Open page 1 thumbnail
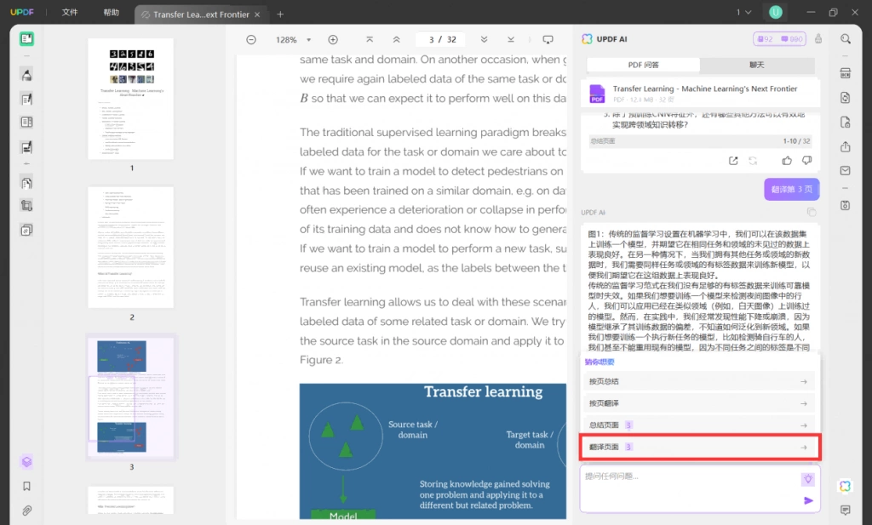This screenshot has width=872, height=525. (130, 99)
